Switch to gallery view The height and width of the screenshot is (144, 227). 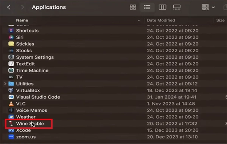[177, 7]
